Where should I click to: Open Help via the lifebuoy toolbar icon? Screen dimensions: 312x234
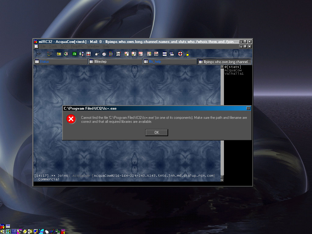[180, 54]
